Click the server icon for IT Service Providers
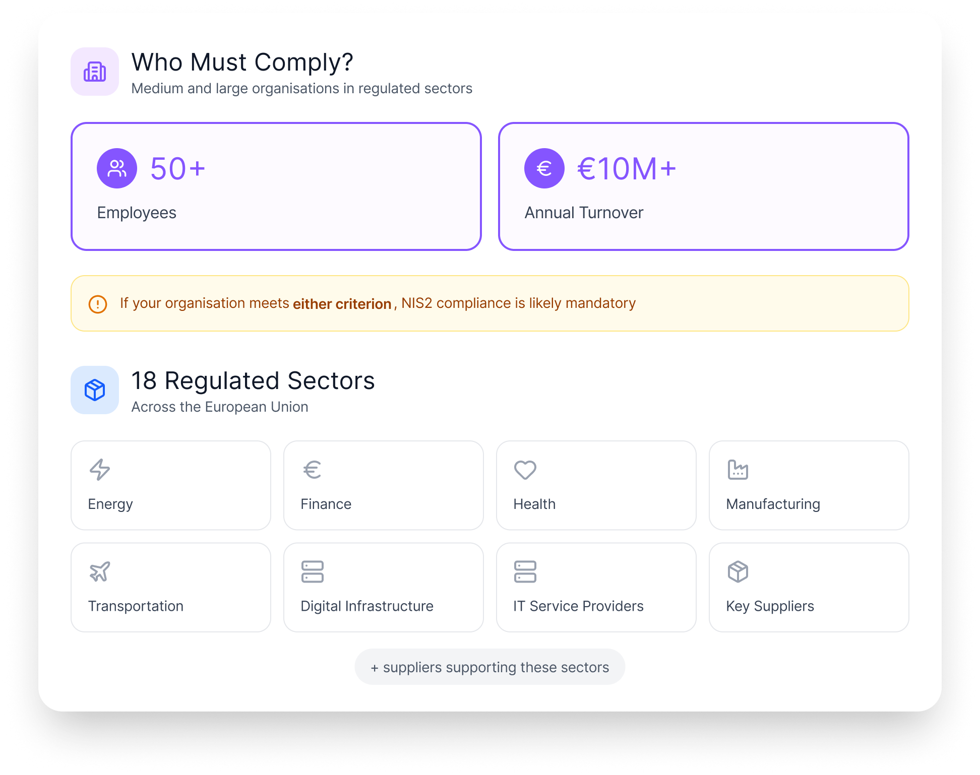 coord(525,571)
